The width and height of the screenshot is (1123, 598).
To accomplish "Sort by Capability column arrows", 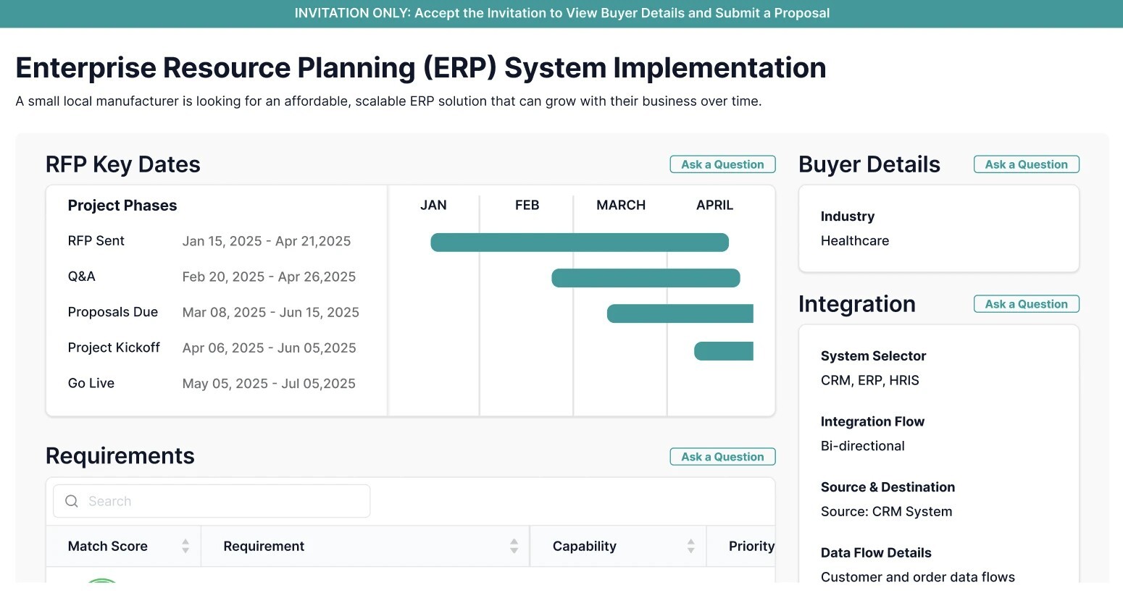I will [x=690, y=546].
